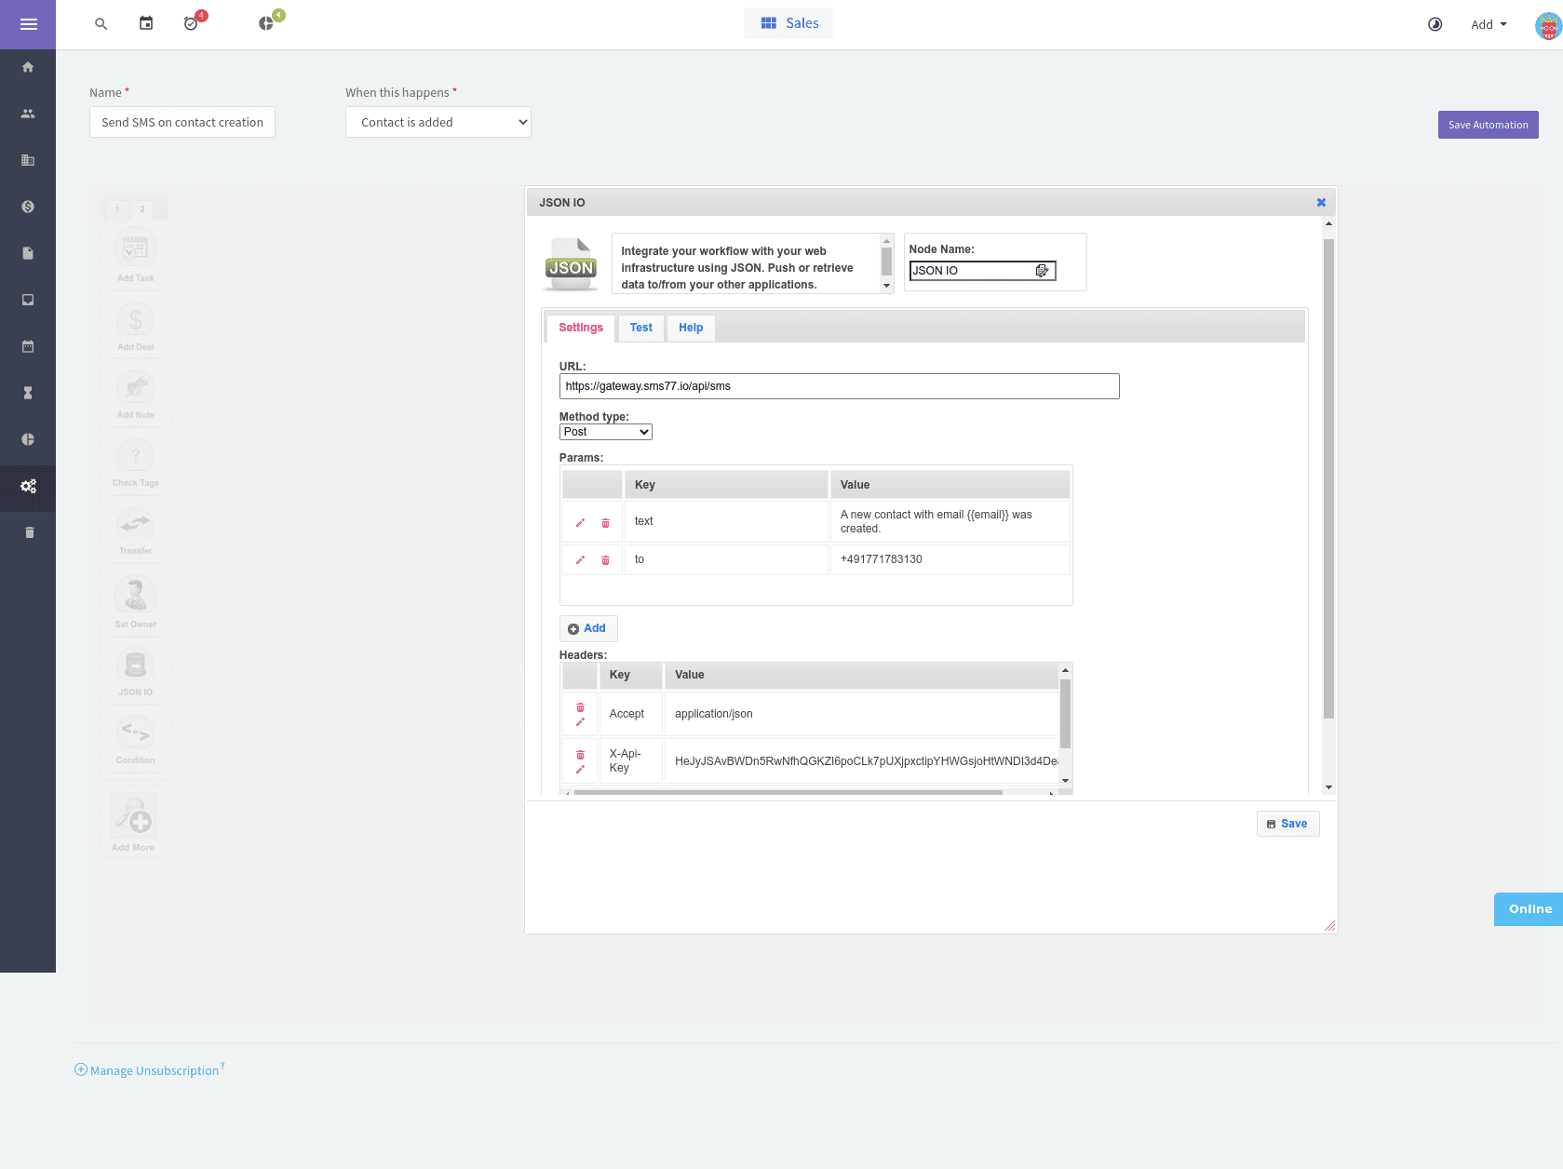Click the URL input field

pyautogui.click(x=839, y=386)
